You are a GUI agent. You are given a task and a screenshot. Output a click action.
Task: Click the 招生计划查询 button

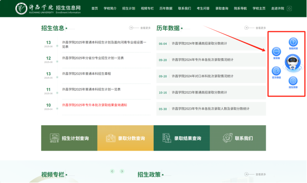tap(69, 138)
